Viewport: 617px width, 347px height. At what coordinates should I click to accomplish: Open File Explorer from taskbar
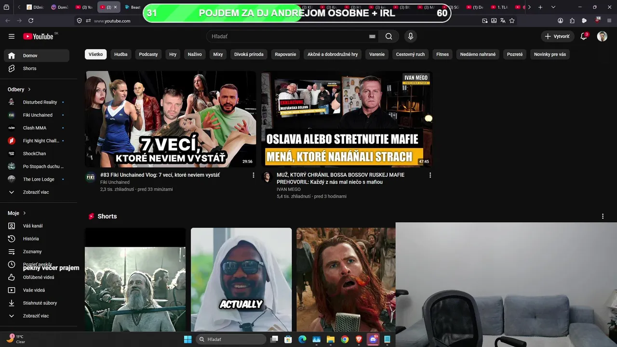tap(331, 339)
